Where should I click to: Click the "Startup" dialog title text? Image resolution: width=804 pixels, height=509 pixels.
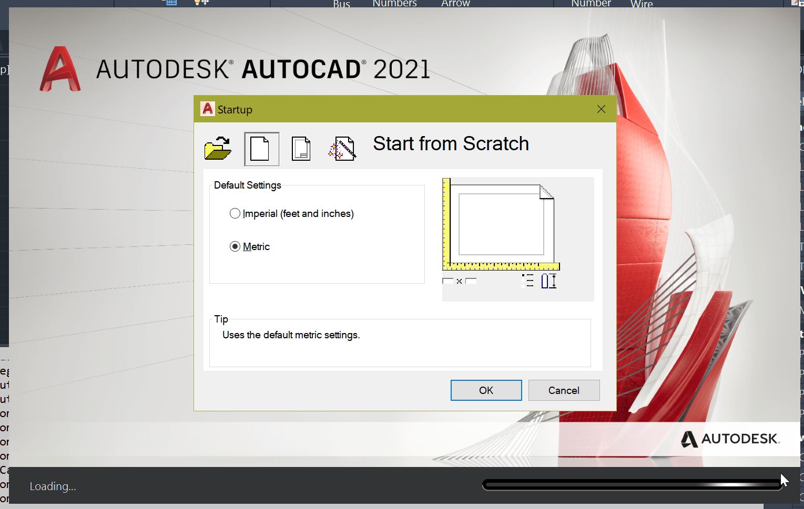tap(235, 109)
